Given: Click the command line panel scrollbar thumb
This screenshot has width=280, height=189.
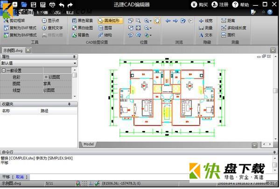Looking at the screenshot, I should (275, 165).
